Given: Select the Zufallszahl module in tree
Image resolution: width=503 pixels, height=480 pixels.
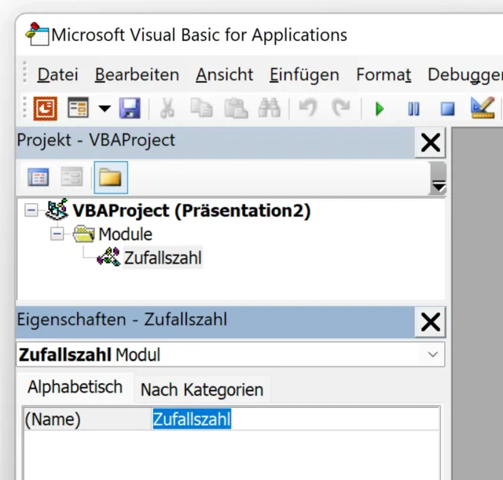Looking at the screenshot, I should coord(163,258).
